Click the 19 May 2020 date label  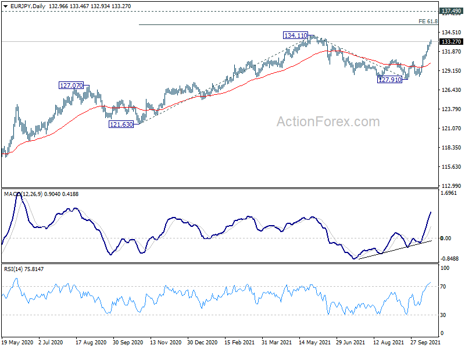point(17,342)
